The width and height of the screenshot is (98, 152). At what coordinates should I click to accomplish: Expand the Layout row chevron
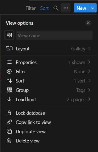point(89,49)
